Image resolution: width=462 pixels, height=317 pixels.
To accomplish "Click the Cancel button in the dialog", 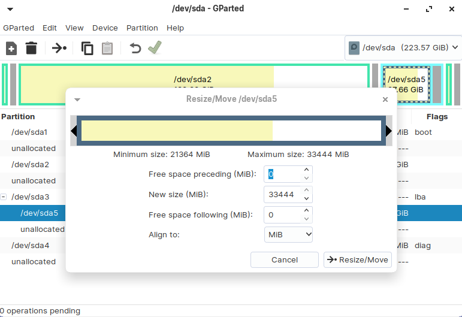I will coord(285,260).
